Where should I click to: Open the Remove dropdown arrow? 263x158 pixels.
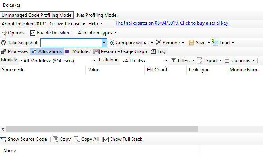coord(183,43)
